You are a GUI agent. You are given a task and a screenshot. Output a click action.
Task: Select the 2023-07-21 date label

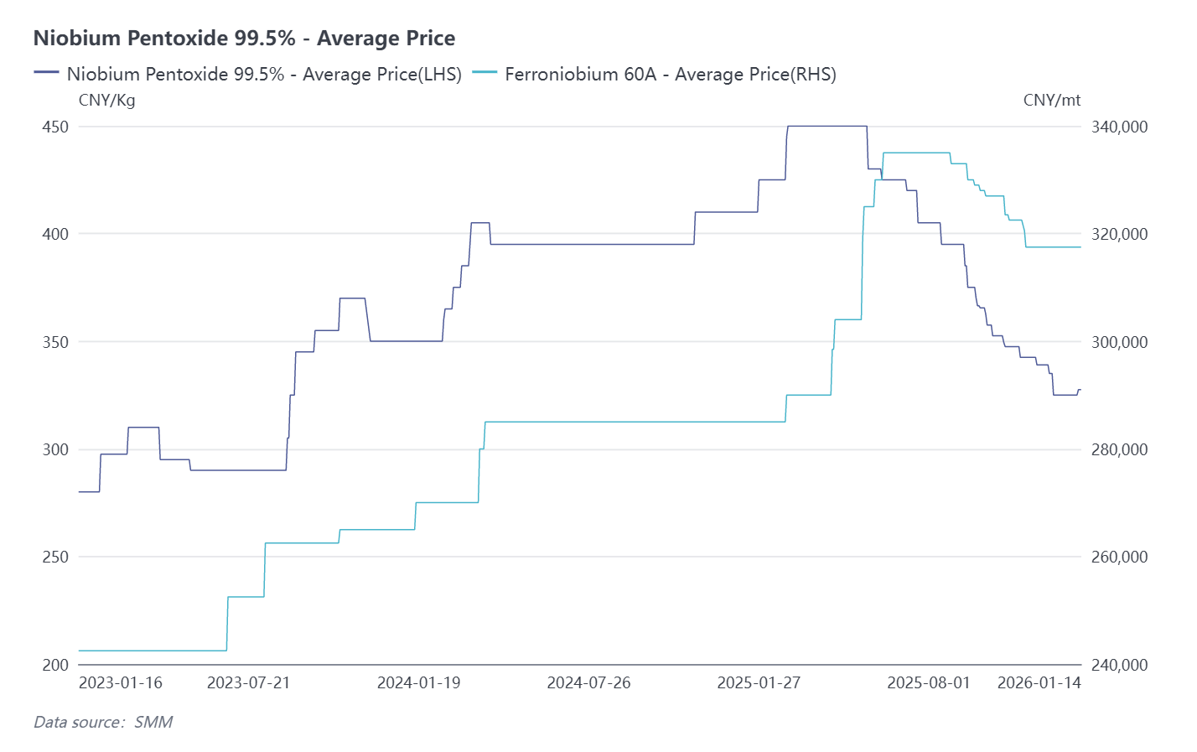click(x=248, y=682)
